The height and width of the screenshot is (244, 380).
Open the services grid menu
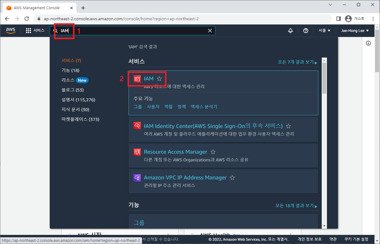[x=29, y=31]
